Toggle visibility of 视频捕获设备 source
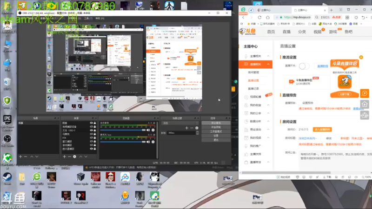 click(x=91, y=127)
